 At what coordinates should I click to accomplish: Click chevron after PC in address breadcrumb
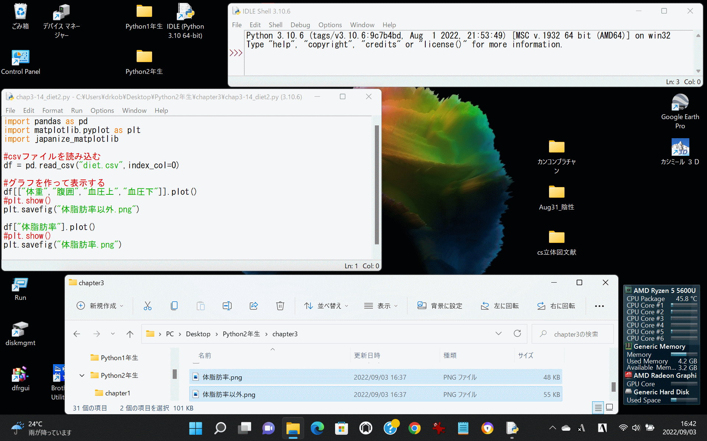click(180, 334)
